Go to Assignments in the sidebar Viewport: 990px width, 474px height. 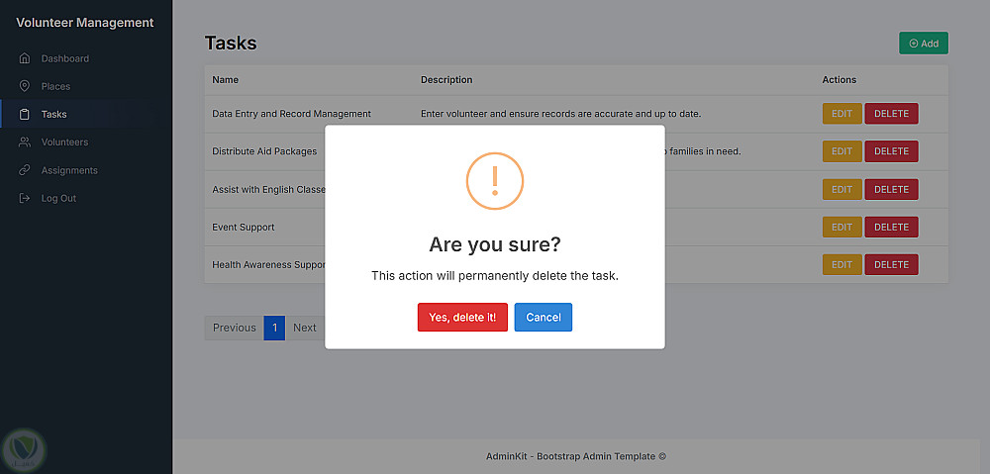tap(69, 170)
